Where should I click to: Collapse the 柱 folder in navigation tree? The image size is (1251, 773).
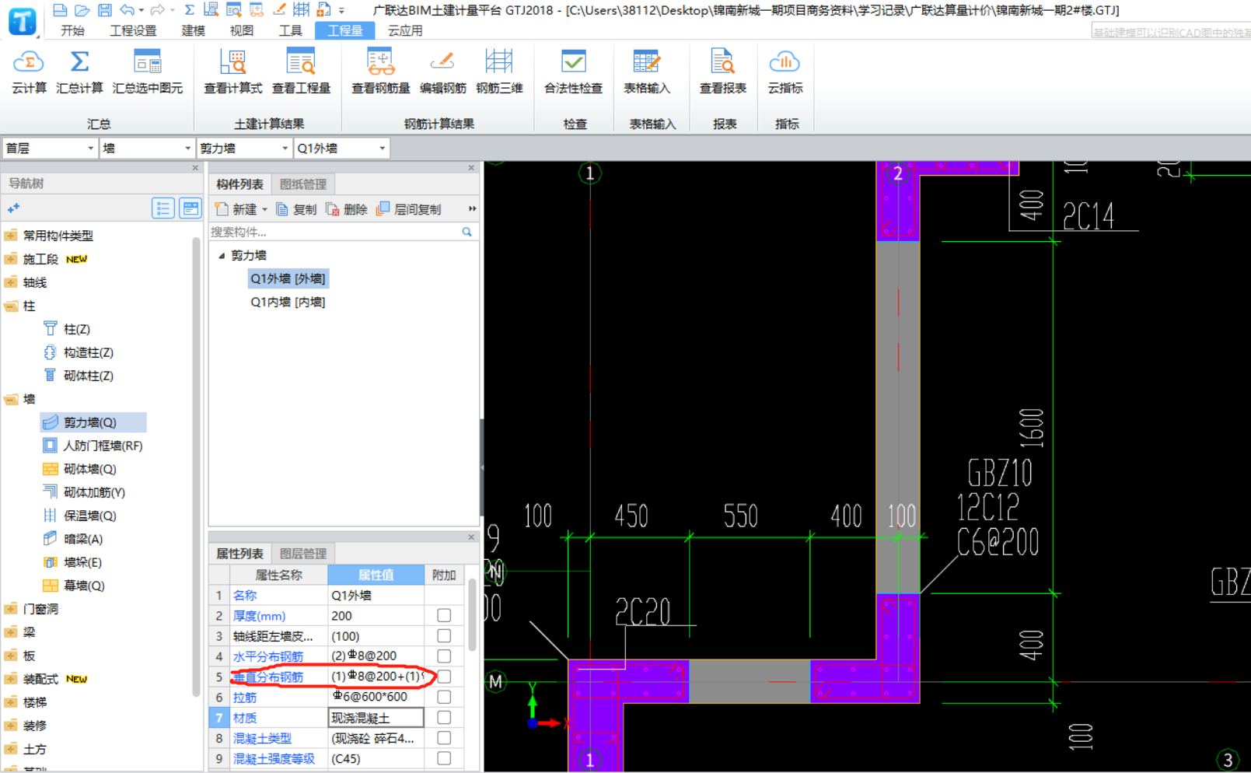tap(11, 306)
